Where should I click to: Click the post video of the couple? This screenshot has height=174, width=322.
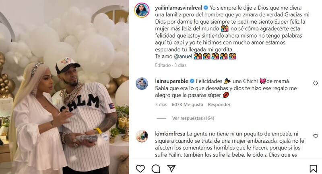64,87
